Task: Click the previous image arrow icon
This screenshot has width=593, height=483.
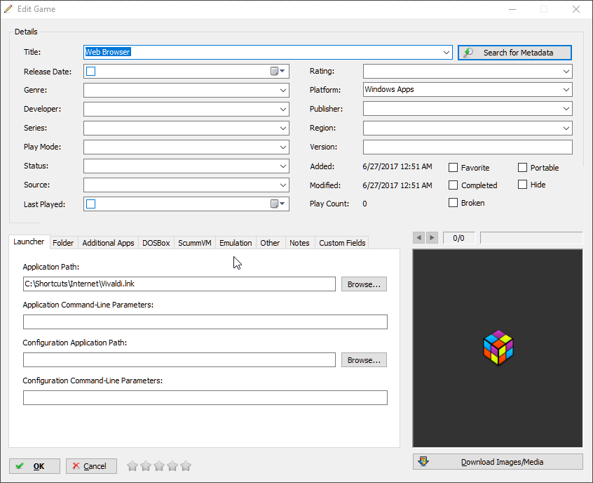Action: click(x=419, y=238)
